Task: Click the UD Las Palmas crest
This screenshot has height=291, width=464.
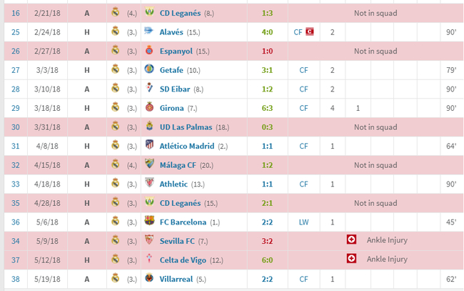Action: (x=150, y=127)
